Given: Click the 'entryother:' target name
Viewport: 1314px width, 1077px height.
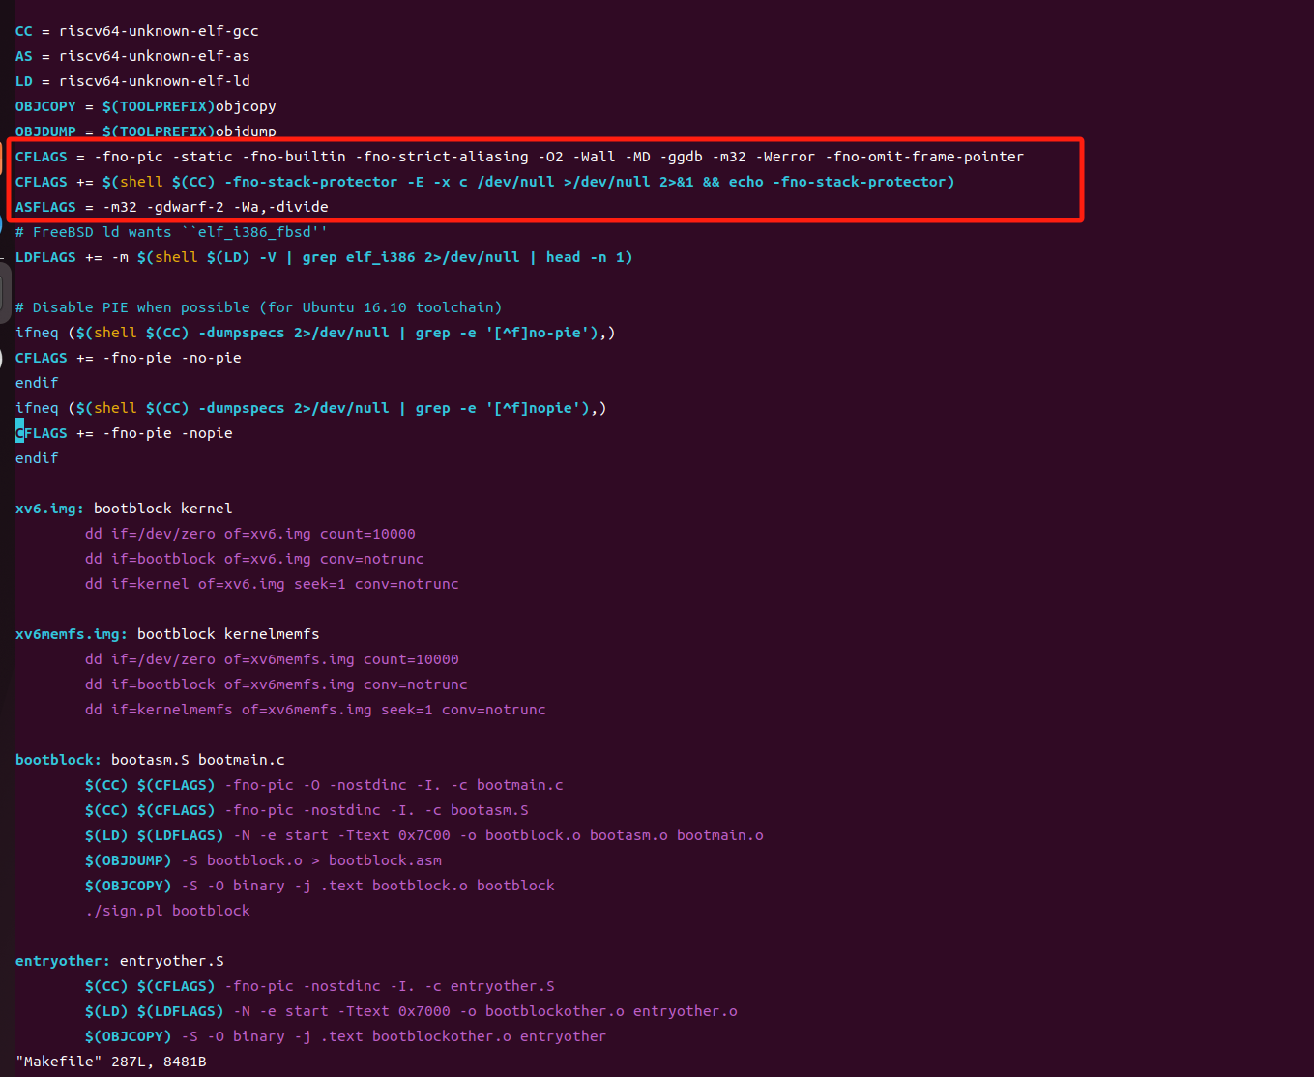Looking at the screenshot, I should [x=63, y=961].
